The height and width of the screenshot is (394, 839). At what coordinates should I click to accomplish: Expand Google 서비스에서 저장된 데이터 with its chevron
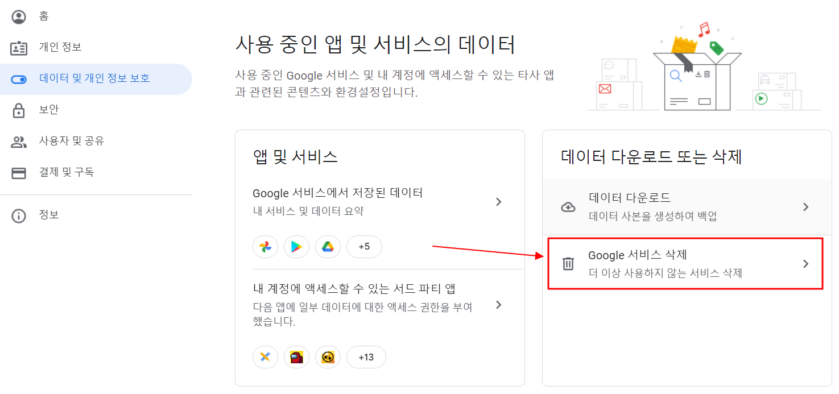click(x=498, y=202)
